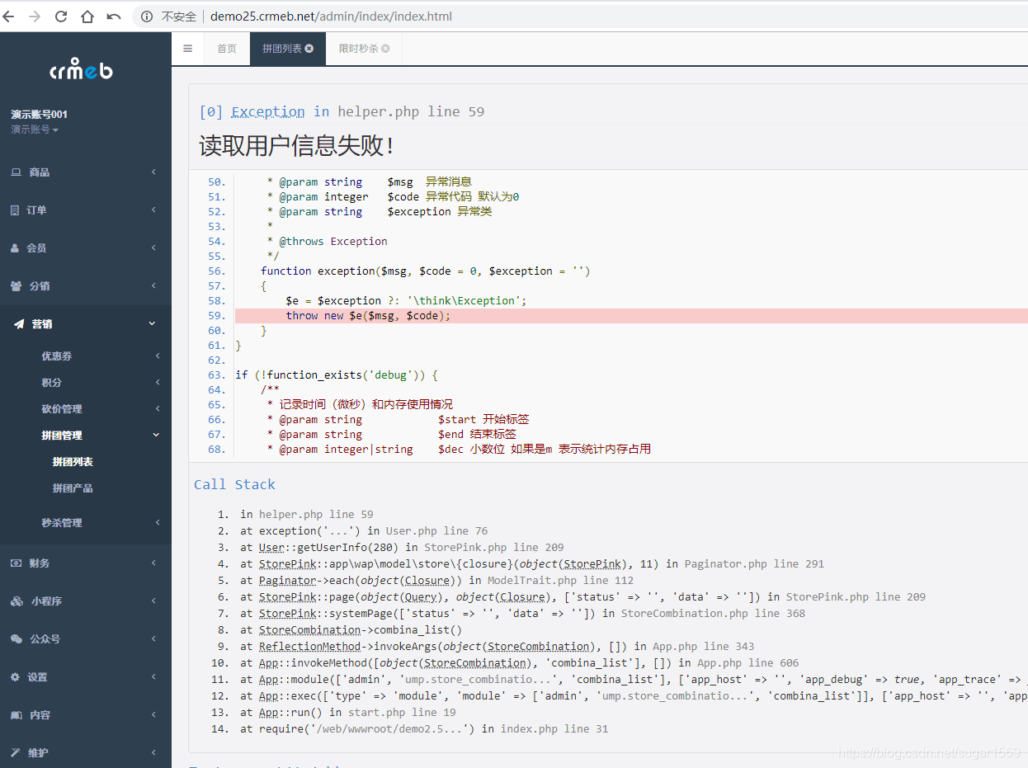This screenshot has width=1028, height=768.
Task: Open the 设置 menu
Action: coord(86,677)
